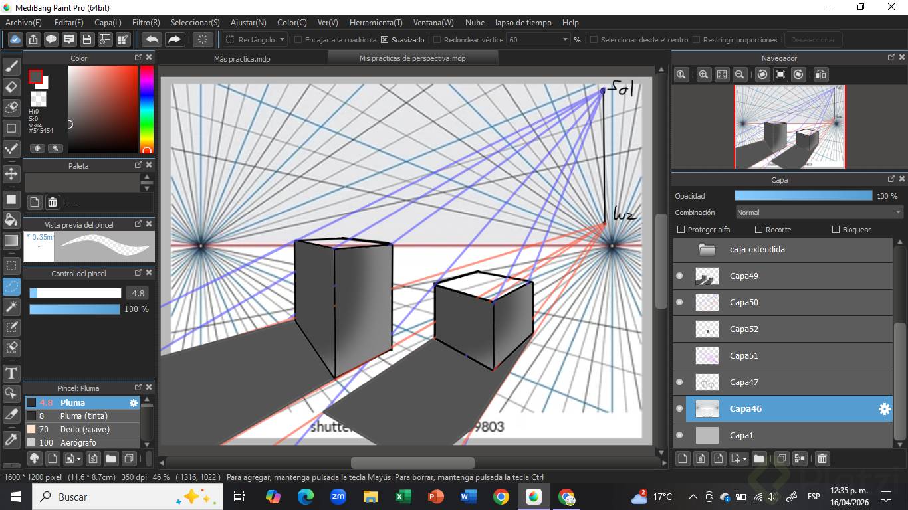Pick the Bucket fill tool
Screen dimensions: 908x510
11,219
